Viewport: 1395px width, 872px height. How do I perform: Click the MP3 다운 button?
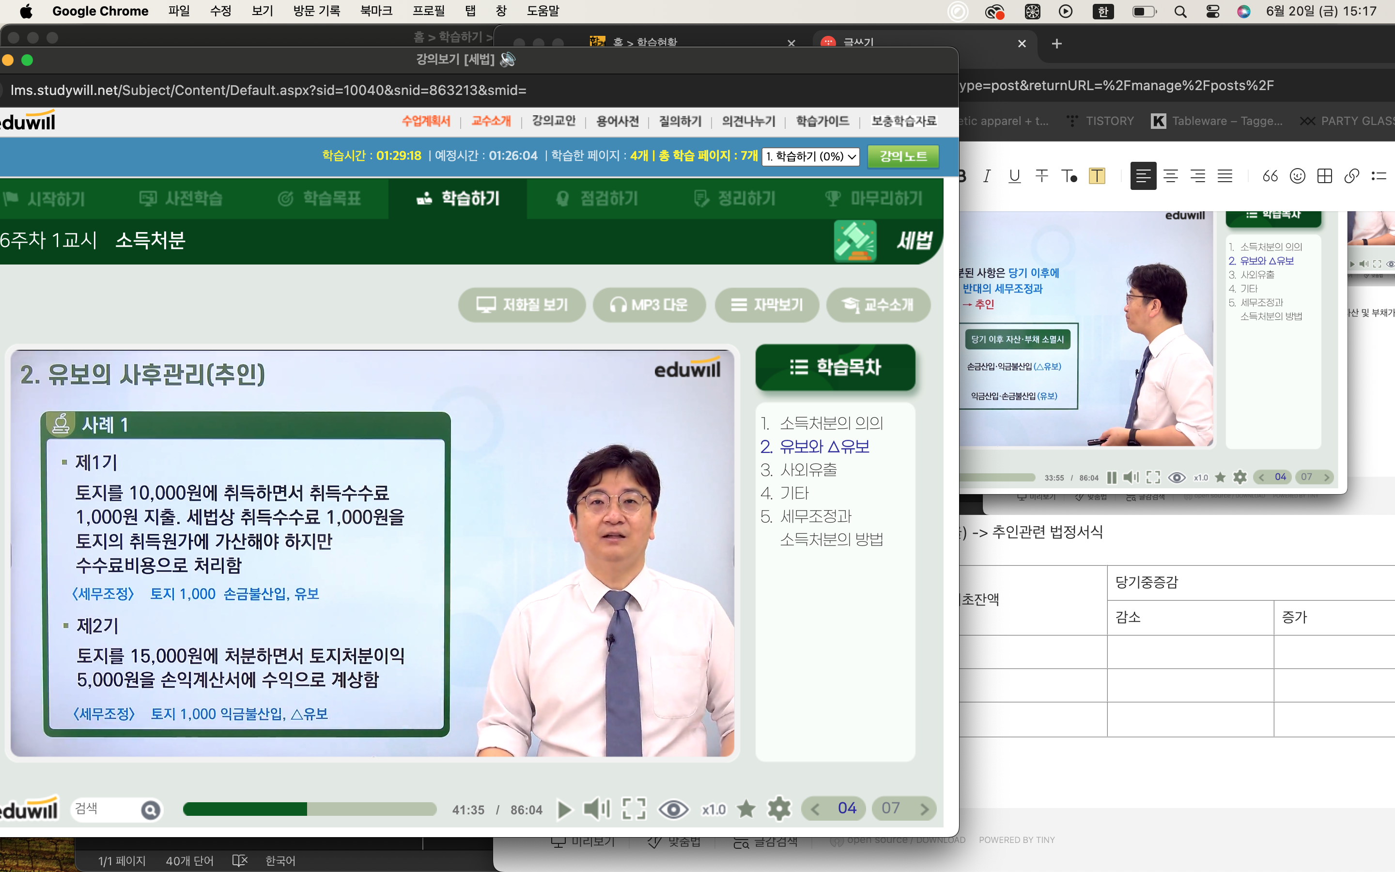tap(649, 305)
